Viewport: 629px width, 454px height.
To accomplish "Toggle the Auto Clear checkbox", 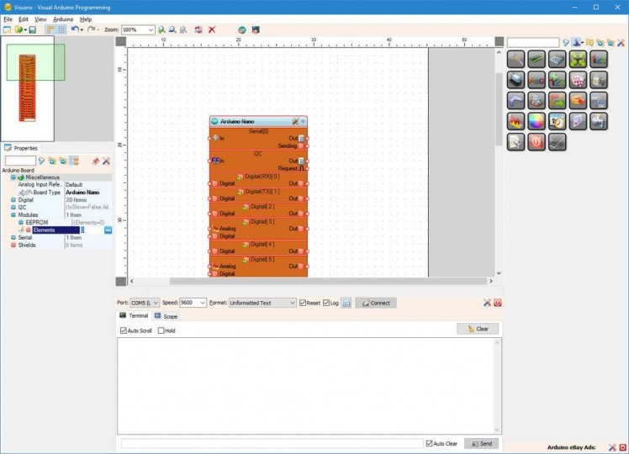I will [430, 443].
